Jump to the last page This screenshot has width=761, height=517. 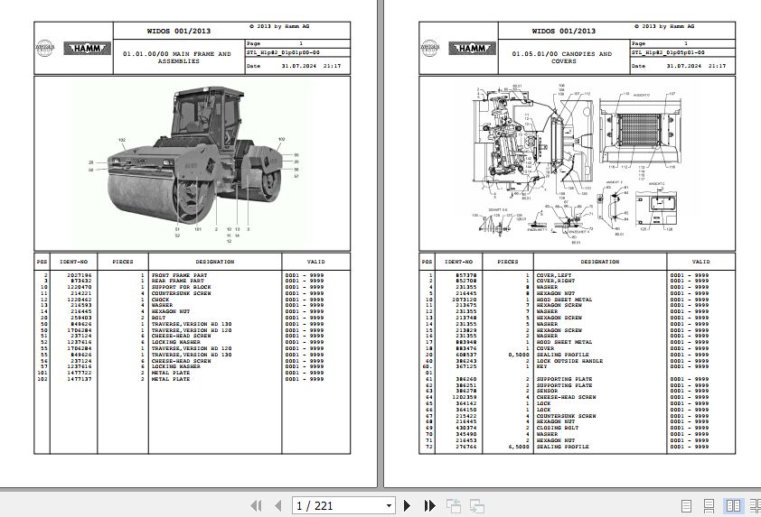[429, 506]
